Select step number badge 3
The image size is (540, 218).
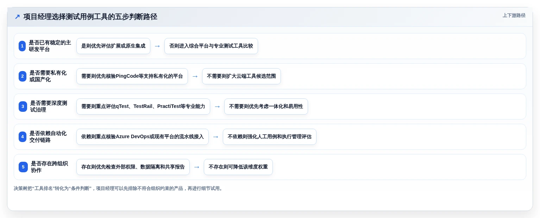coord(23,107)
